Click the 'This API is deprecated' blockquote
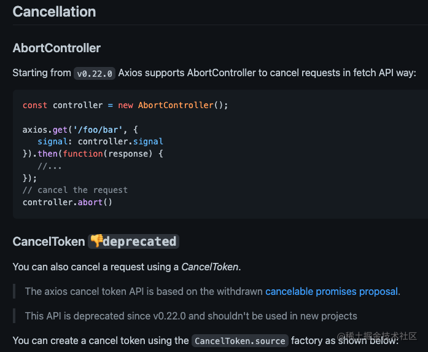The width and height of the screenshot is (428, 352). coord(190,316)
